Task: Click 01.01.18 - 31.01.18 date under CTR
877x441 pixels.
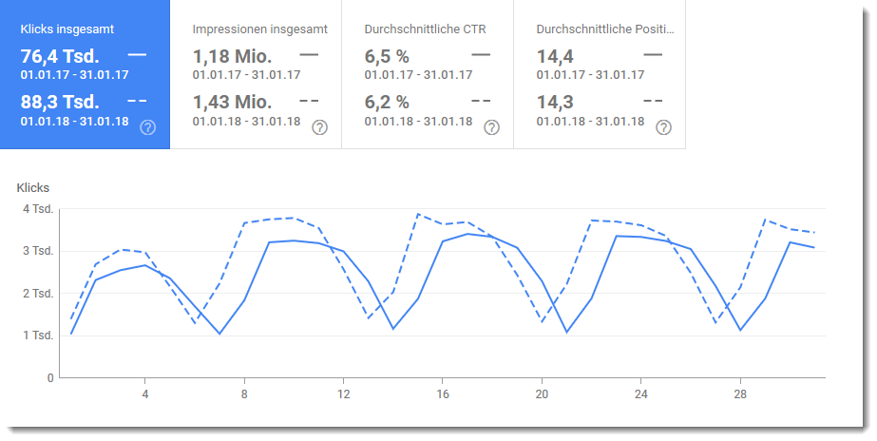Action: coord(418,122)
